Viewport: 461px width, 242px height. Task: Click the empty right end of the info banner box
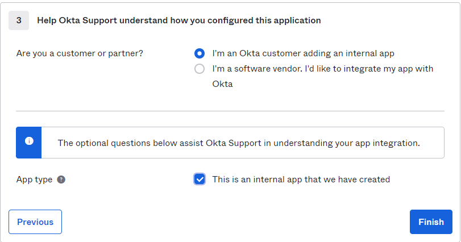tap(433, 143)
